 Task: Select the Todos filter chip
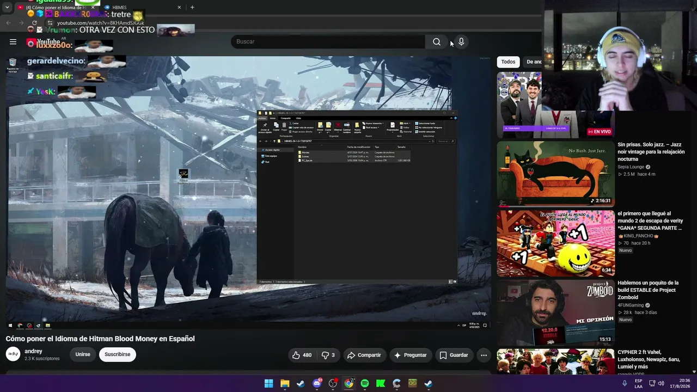click(x=508, y=62)
